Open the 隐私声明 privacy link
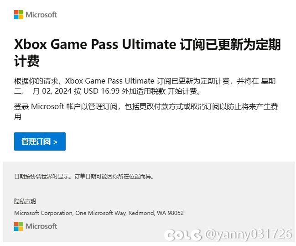This screenshot has height=246, width=296. (25, 201)
